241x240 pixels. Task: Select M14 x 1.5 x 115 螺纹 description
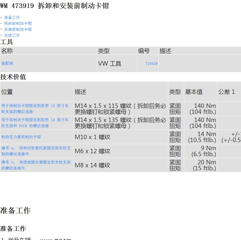120,108
